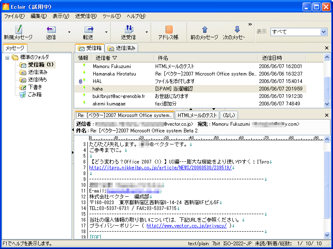Close the message preview tab pane

coord(327,115)
